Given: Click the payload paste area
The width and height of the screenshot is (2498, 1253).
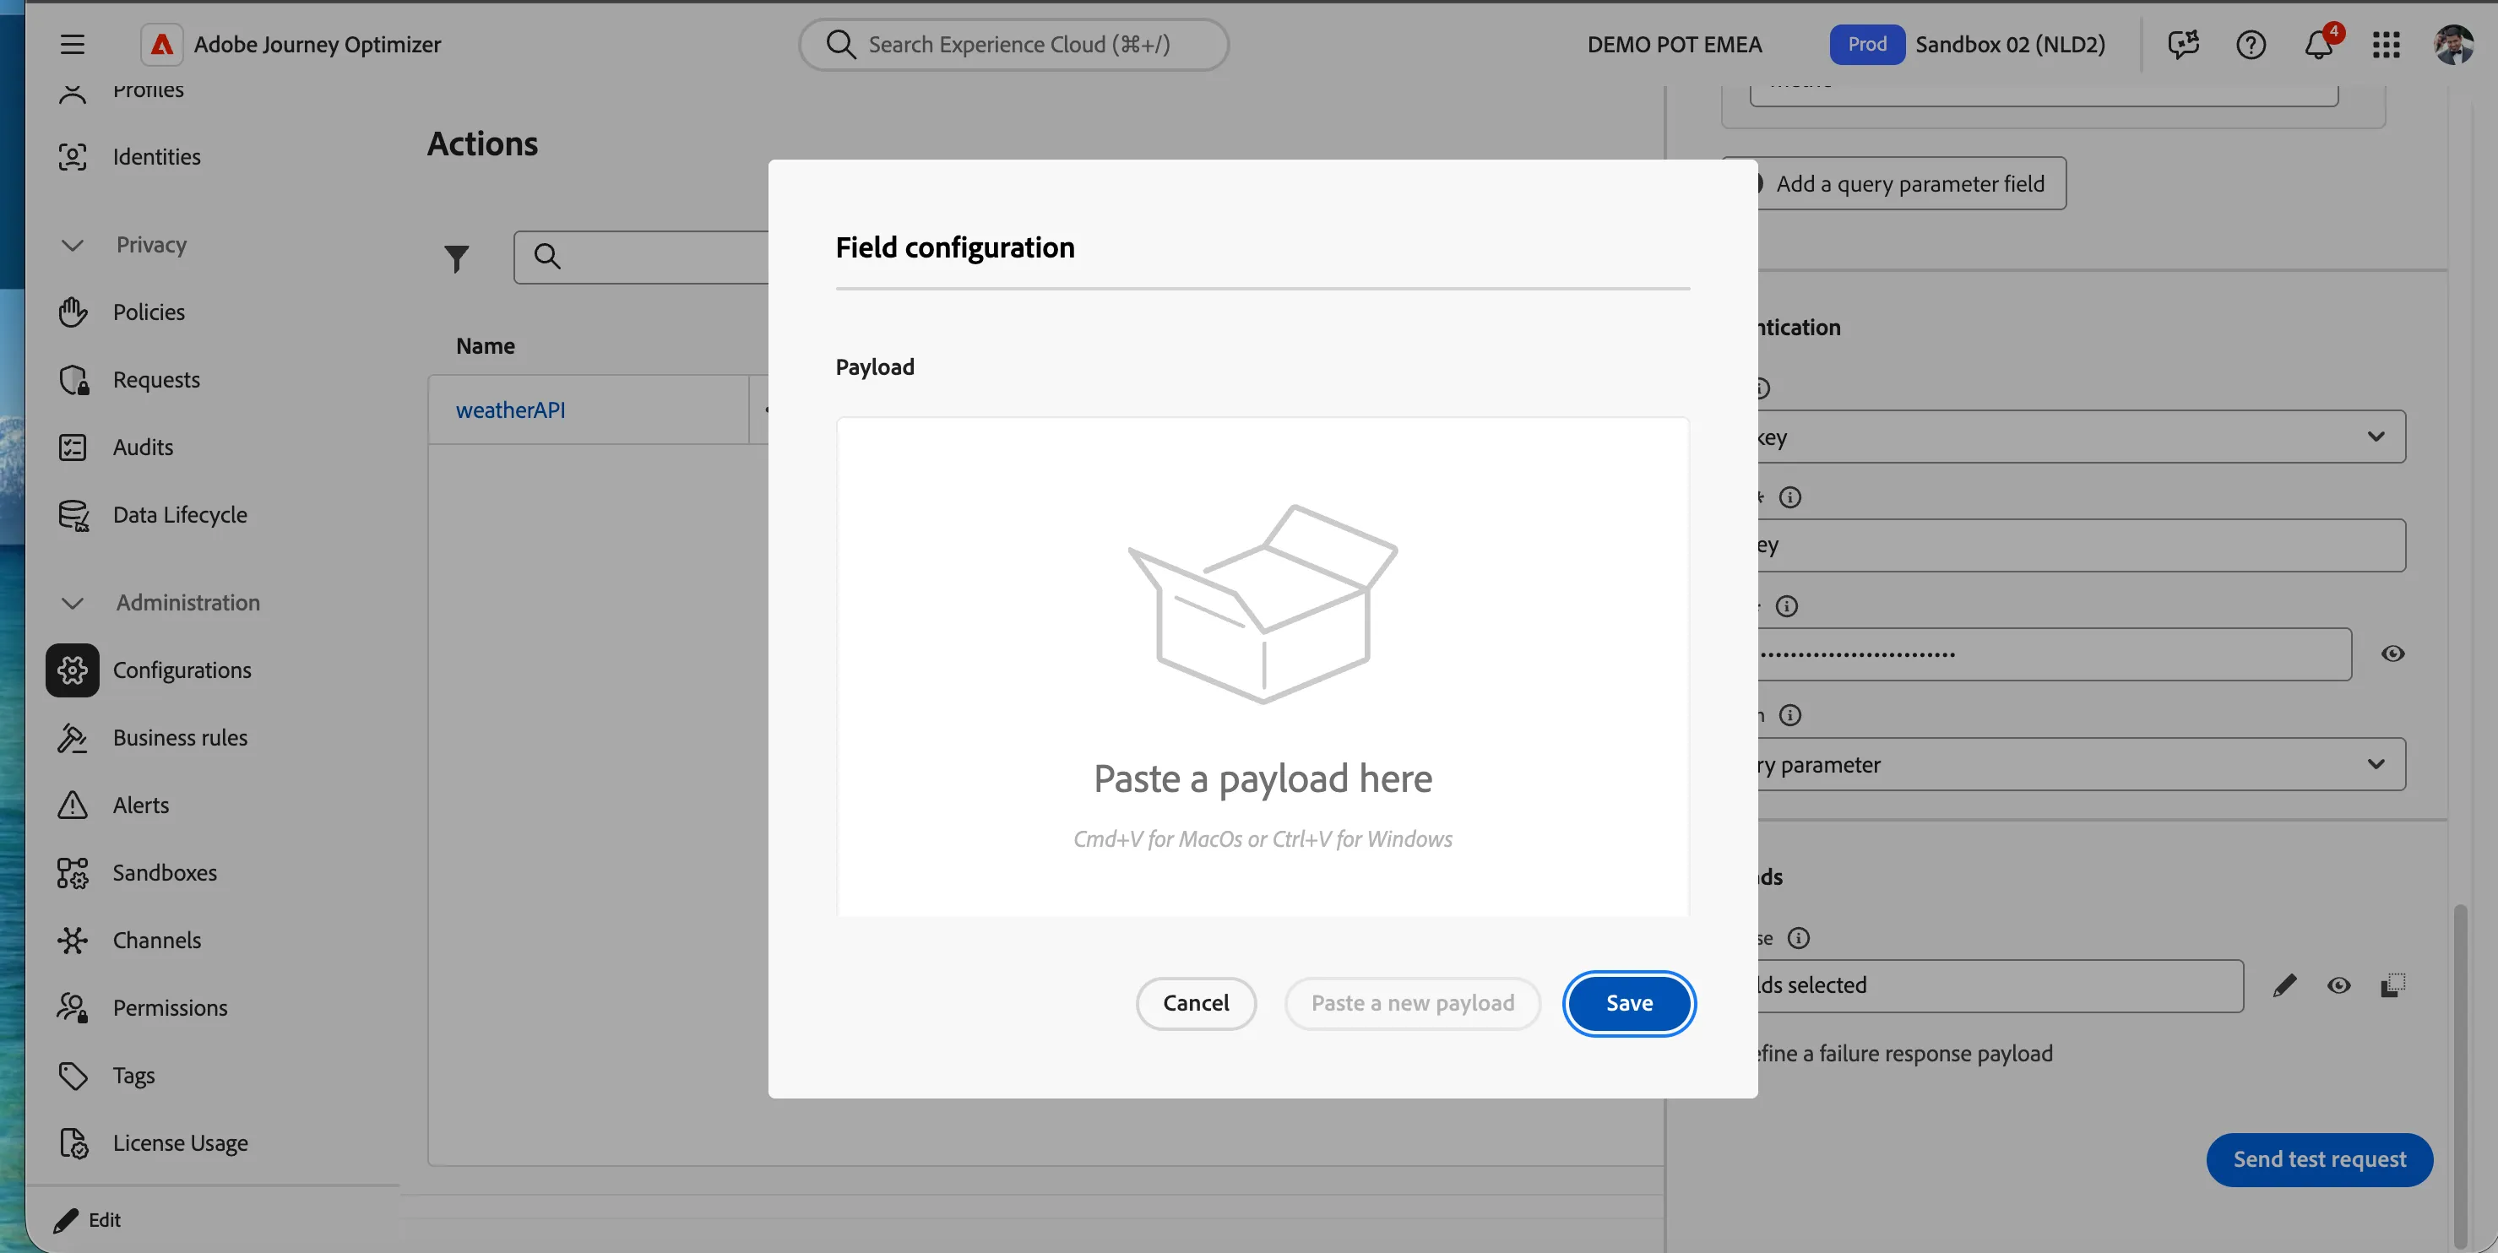Looking at the screenshot, I should coord(1262,667).
